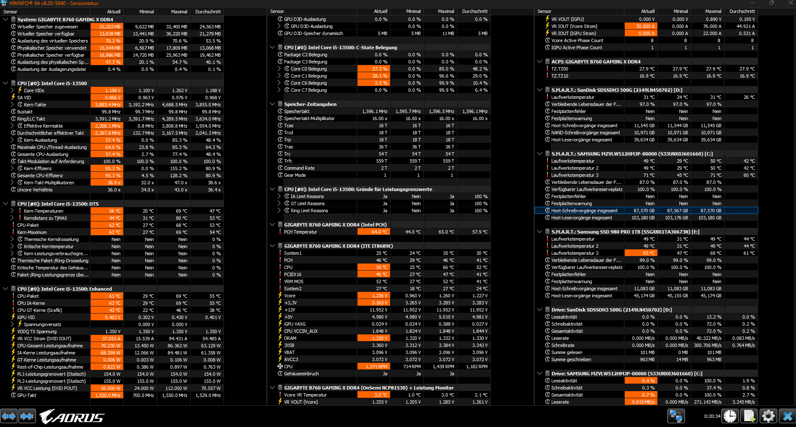This screenshot has width=796, height=427.
Task: Open sensor settings via the gear icon
Action: click(x=768, y=416)
